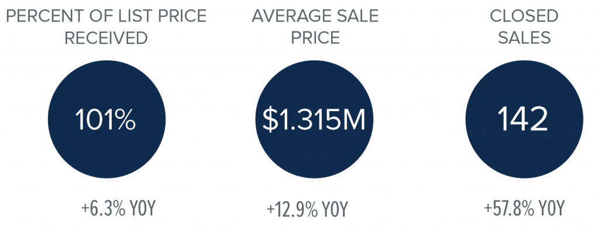Click the +12.9% figure
This screenshot has width=599, height=236.
click(x=292, y=209)
